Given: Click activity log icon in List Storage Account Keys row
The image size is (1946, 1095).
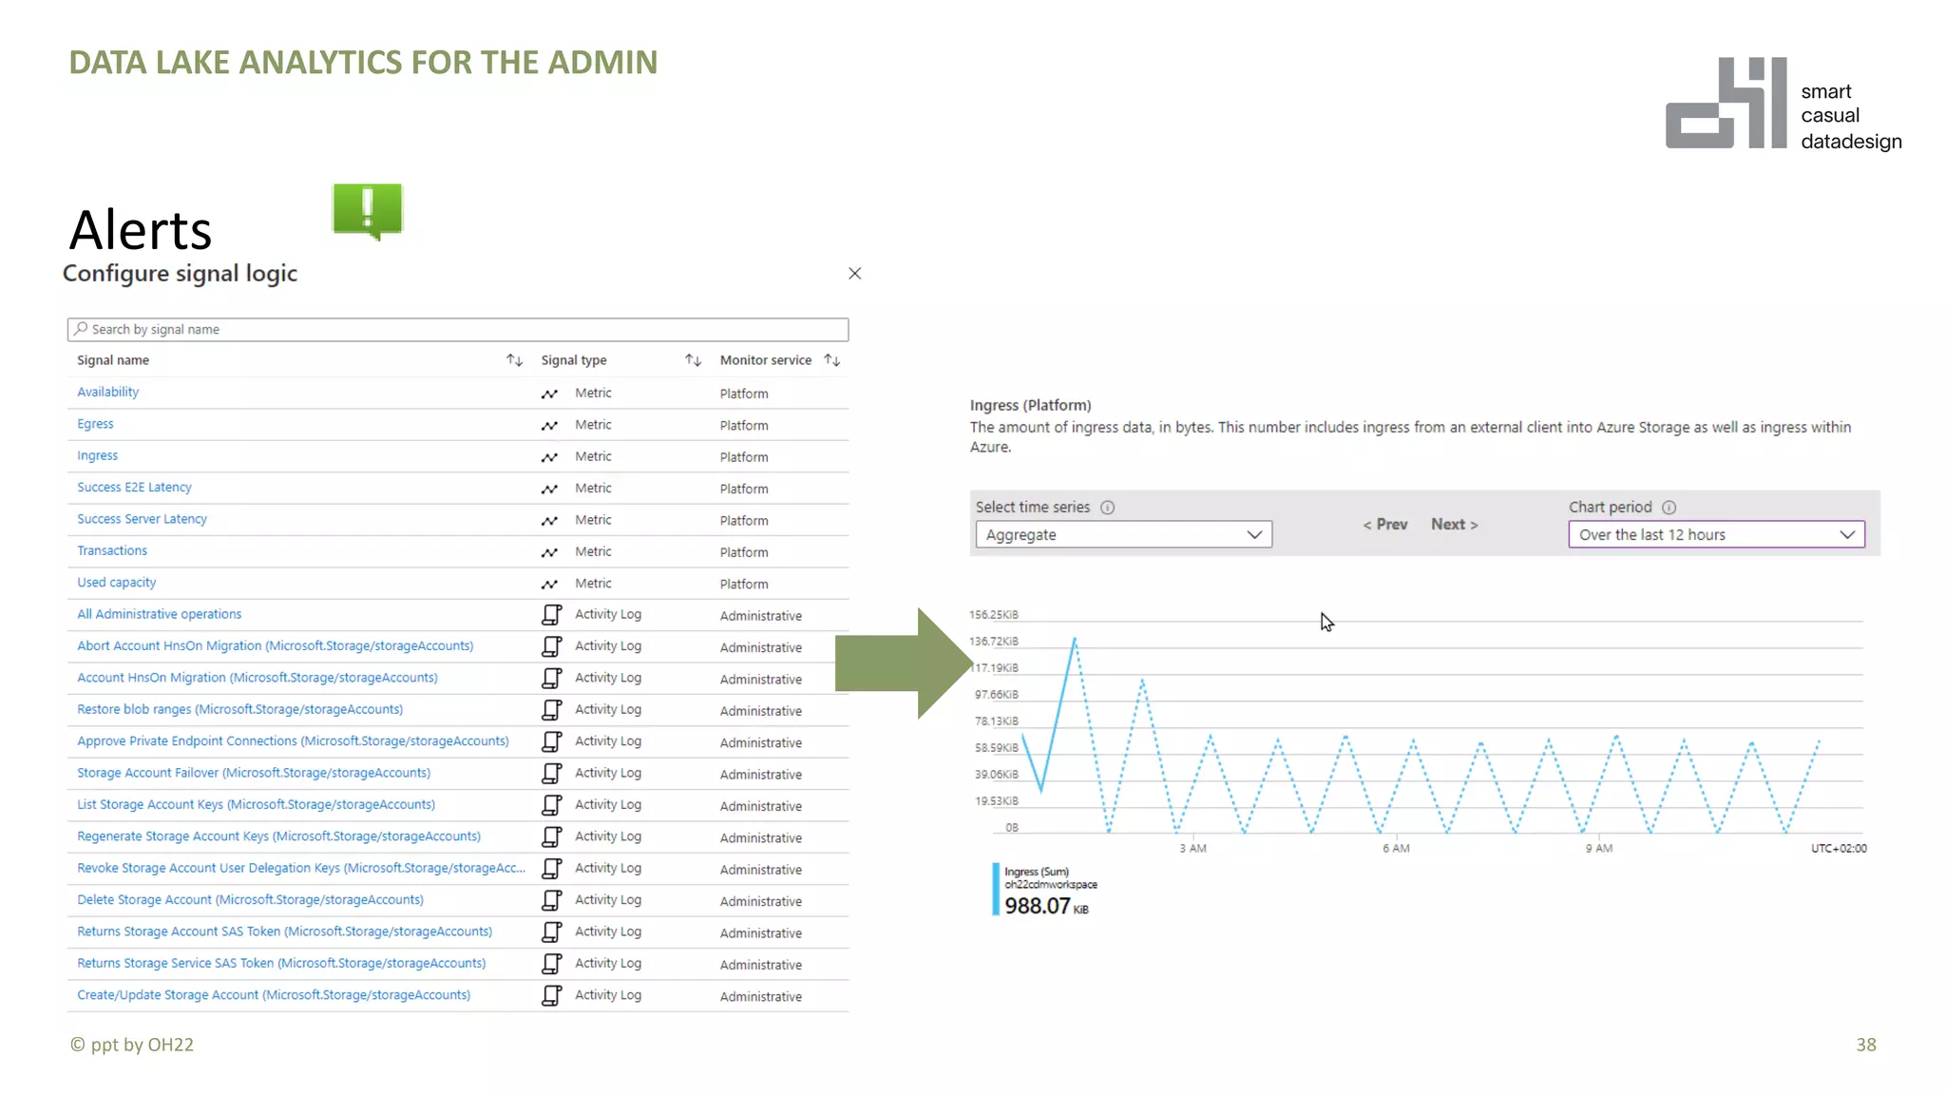Looking at the screenshot, I should (551, 805).
